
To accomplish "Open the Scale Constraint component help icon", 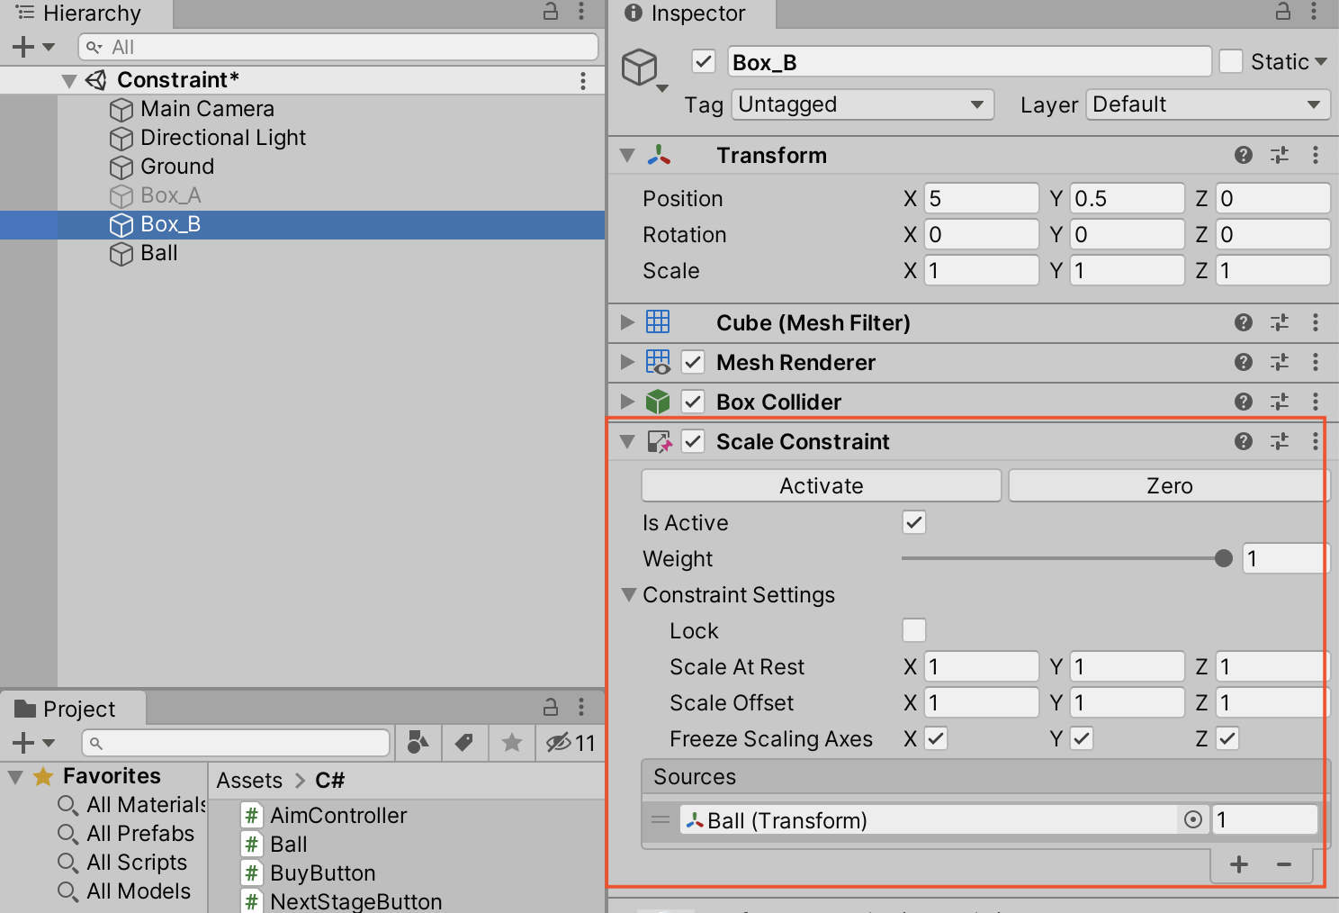I will (1243, 441).
